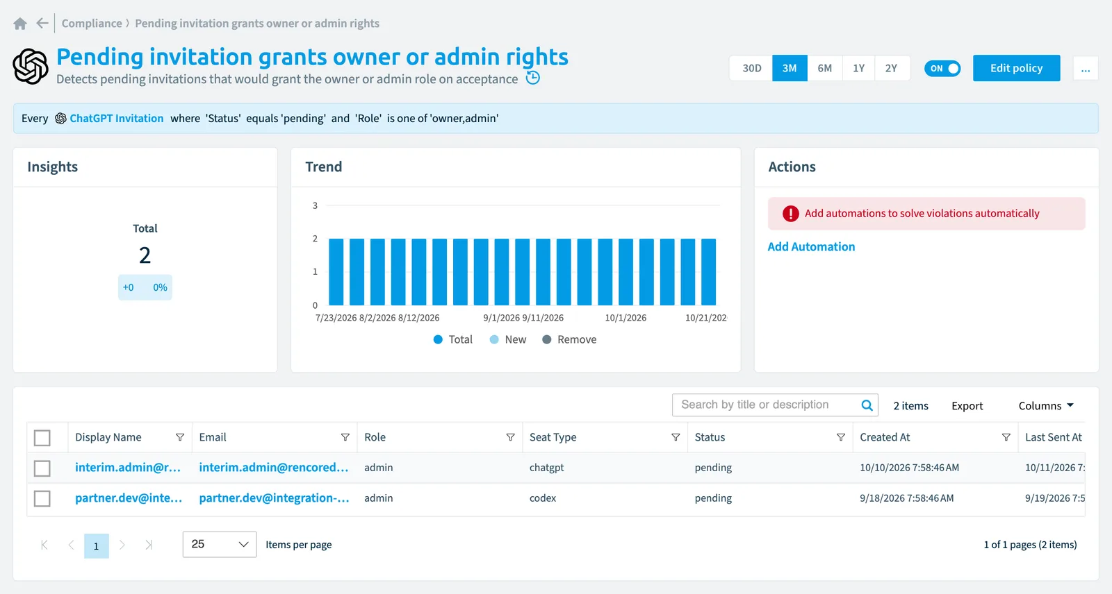The height and width of the screenshot is (594, 1112).
Task: Export the table results
Action: [967, 406]
